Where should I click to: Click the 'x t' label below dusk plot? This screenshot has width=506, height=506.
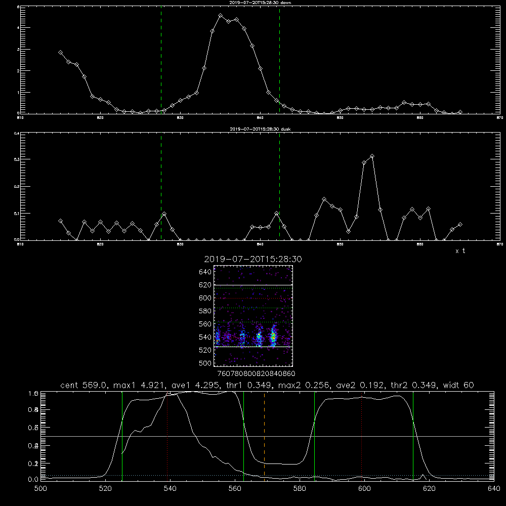[460, 251]
